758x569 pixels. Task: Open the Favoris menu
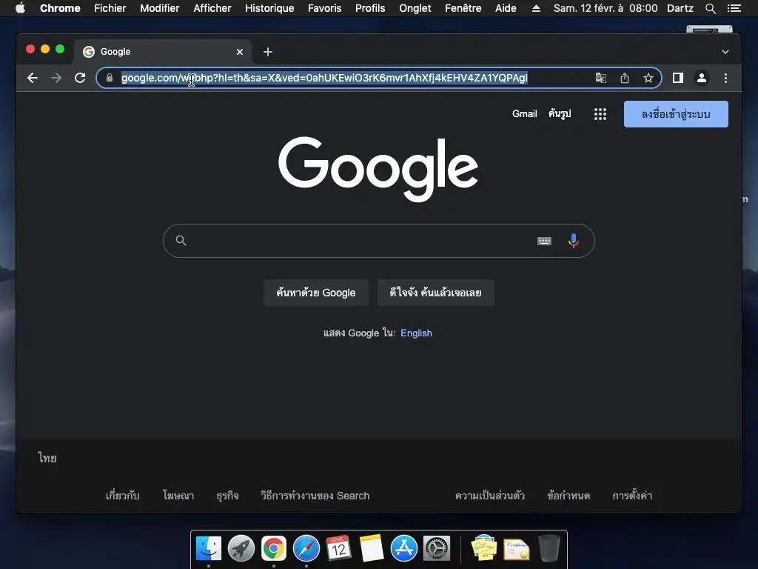pos(324,8)
